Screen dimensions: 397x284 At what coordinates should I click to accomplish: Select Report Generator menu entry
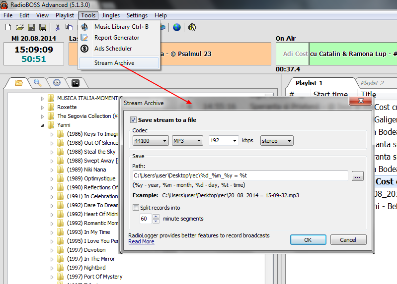click(x=119, y=37)
